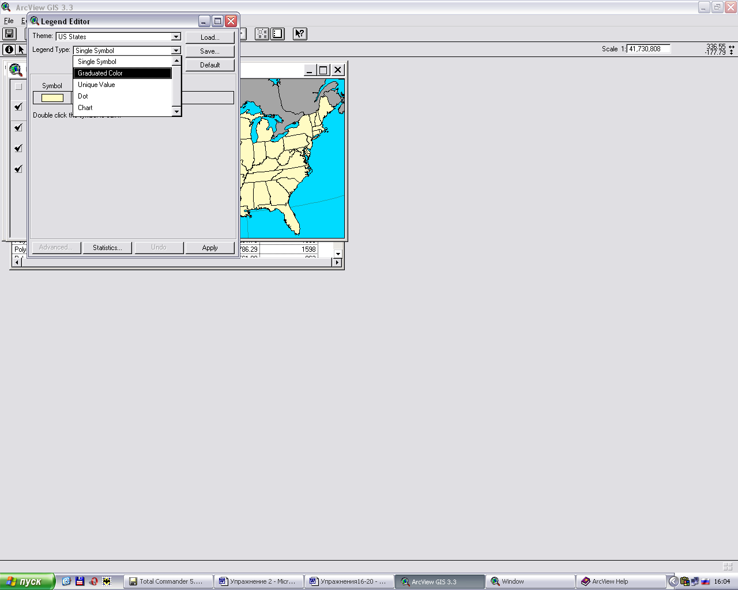738x590 pixels.
Task: Click the Load... button
Action: [x=210, y=37]
